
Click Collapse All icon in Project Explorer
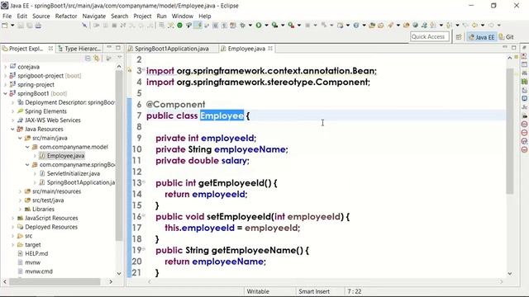(88, 59)
